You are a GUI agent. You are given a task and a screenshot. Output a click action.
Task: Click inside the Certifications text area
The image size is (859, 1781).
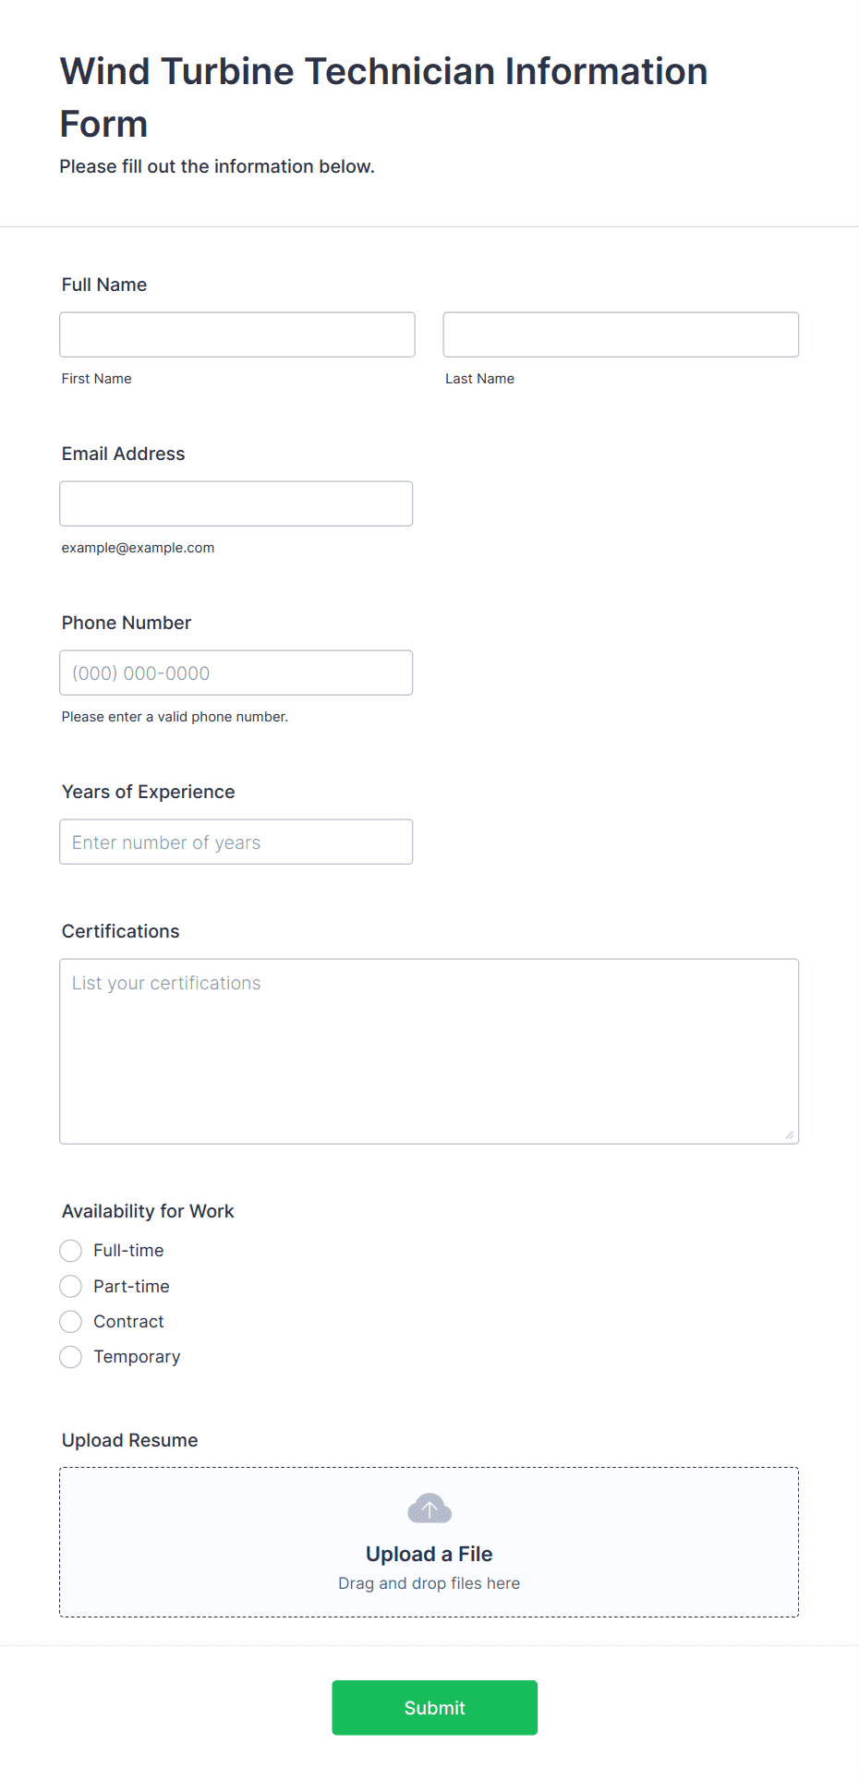(429, 1051)
